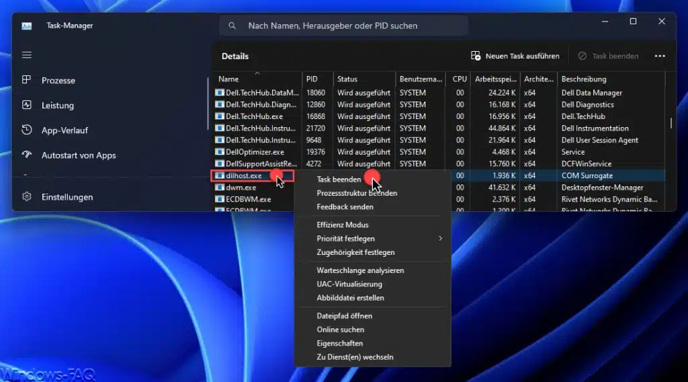Click PID value 19376

(x=316, y=152)
